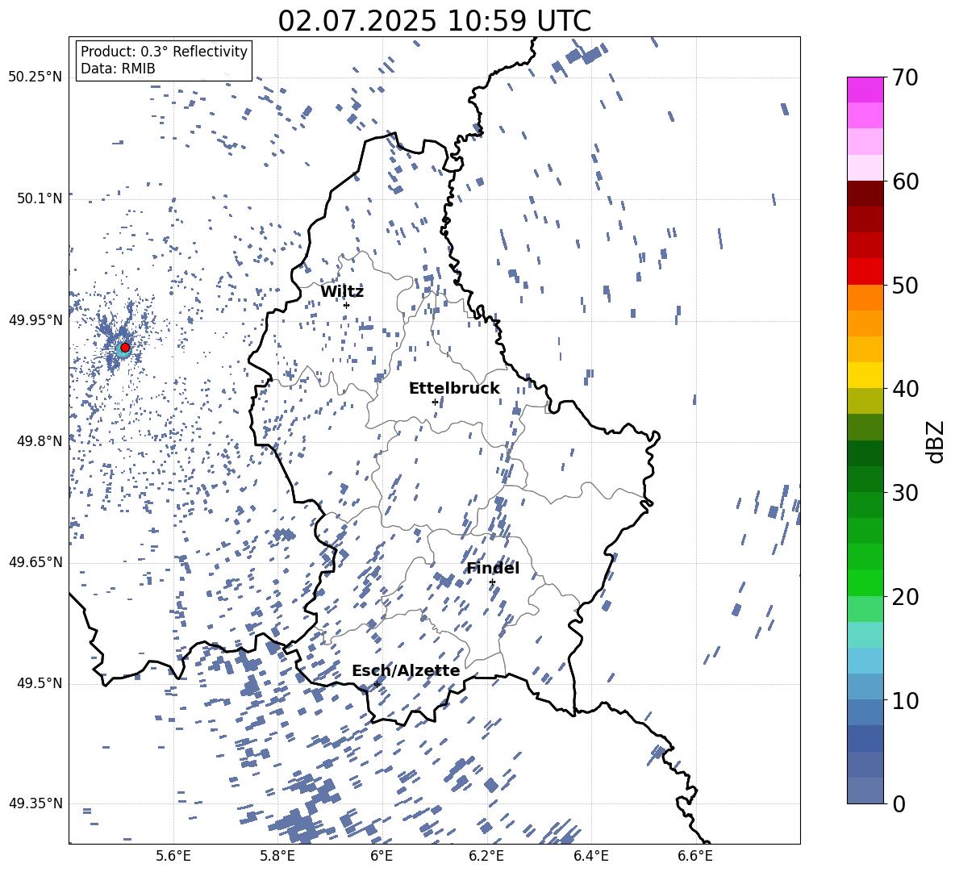The image size is (955, 872).
Task: Click the Data: RMIB text
Action: (x=118, y=69)
